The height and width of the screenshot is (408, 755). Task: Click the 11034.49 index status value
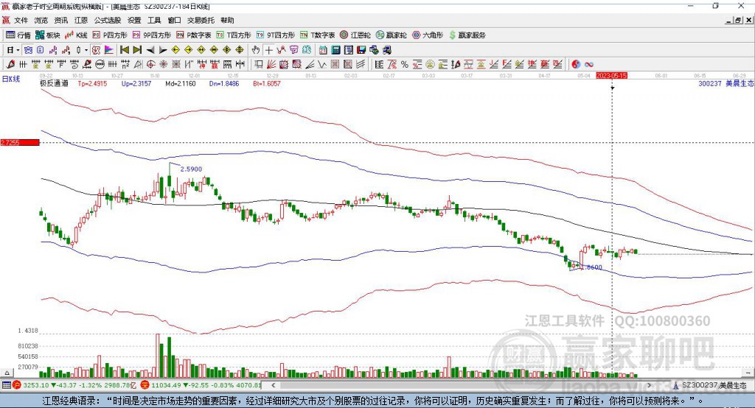click(166, 385)
